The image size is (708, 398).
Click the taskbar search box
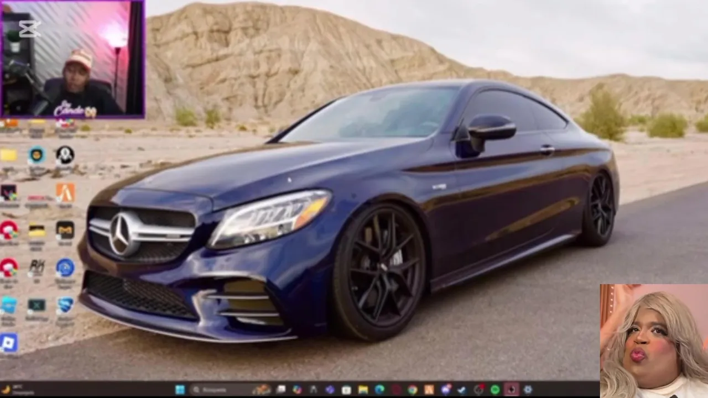231,390
